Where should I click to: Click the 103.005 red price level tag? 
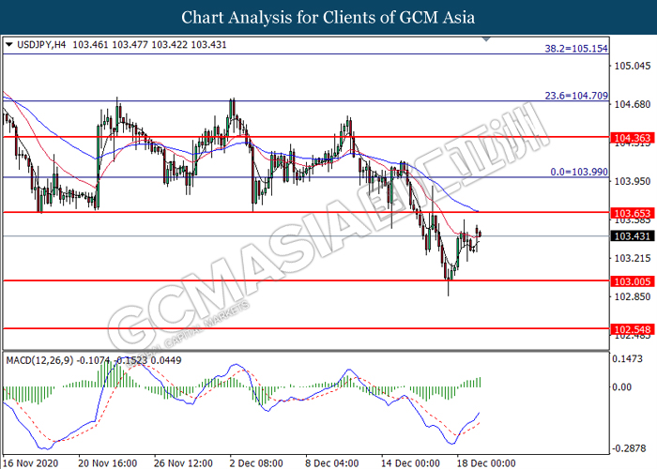[633, 281]
